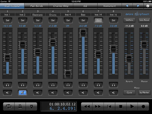Viewport: 152px width, 114px height.
Task: Stop playback
Action: point(121,106)
